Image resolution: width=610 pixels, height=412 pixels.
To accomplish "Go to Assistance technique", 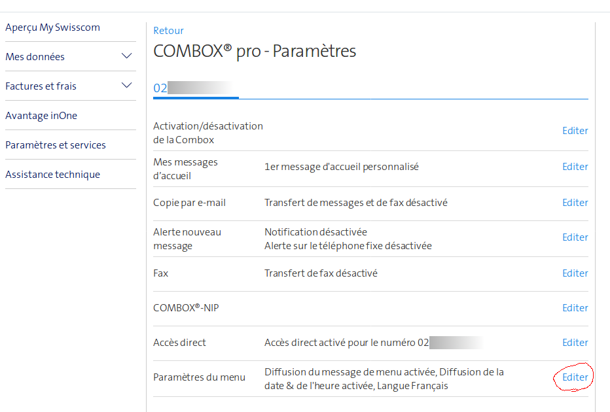I will 52,174.
